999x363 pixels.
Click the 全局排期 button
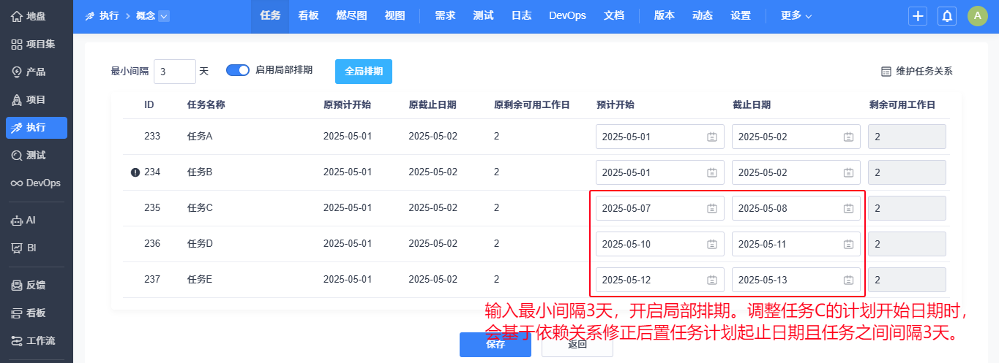pos(364,72)
